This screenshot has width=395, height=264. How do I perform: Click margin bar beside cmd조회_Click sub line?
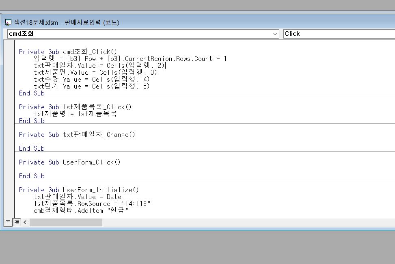(x=9, y=52)
